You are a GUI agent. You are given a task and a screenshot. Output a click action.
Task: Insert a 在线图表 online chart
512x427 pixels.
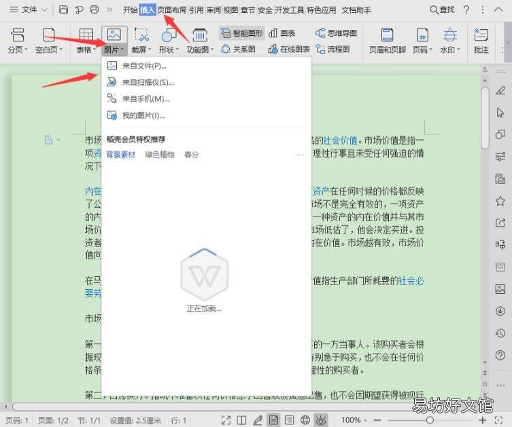click(289, 50)
